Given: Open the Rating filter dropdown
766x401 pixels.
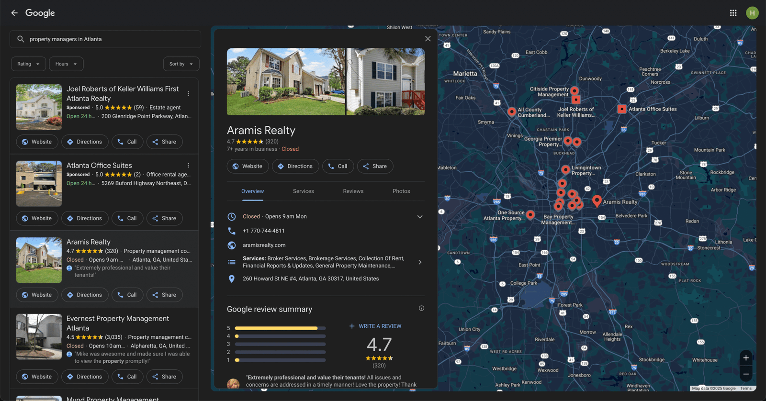Looking at the screenshot, I should pos(29,64).
